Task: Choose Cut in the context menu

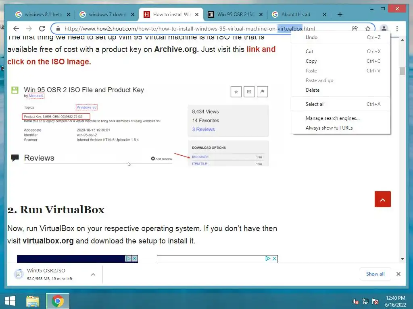Action: click(x=341, y=51)
